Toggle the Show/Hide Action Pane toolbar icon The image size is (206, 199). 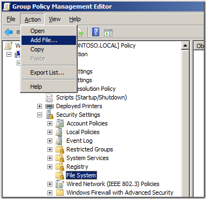click(x=108, y=32)
